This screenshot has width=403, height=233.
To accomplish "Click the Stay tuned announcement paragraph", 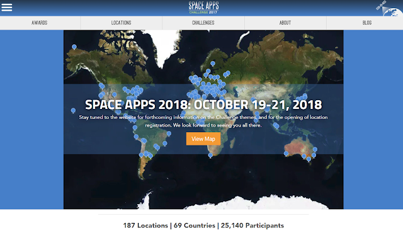I will [x=203, y=122].
